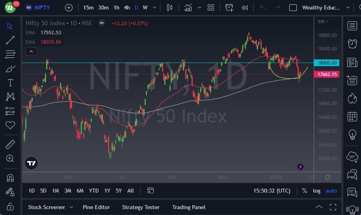Select the weekly W timeframe

(x=145, y=7)
